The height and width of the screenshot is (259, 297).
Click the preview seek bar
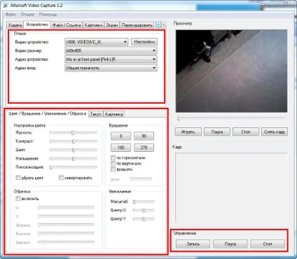pyautogui.click(x=231, y=118)
